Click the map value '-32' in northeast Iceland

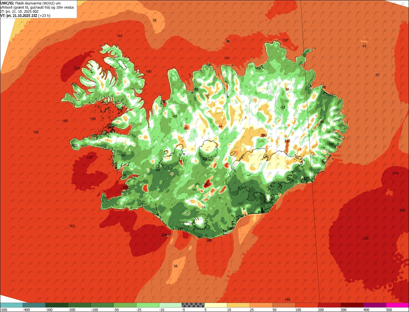(x=282, y=107)
